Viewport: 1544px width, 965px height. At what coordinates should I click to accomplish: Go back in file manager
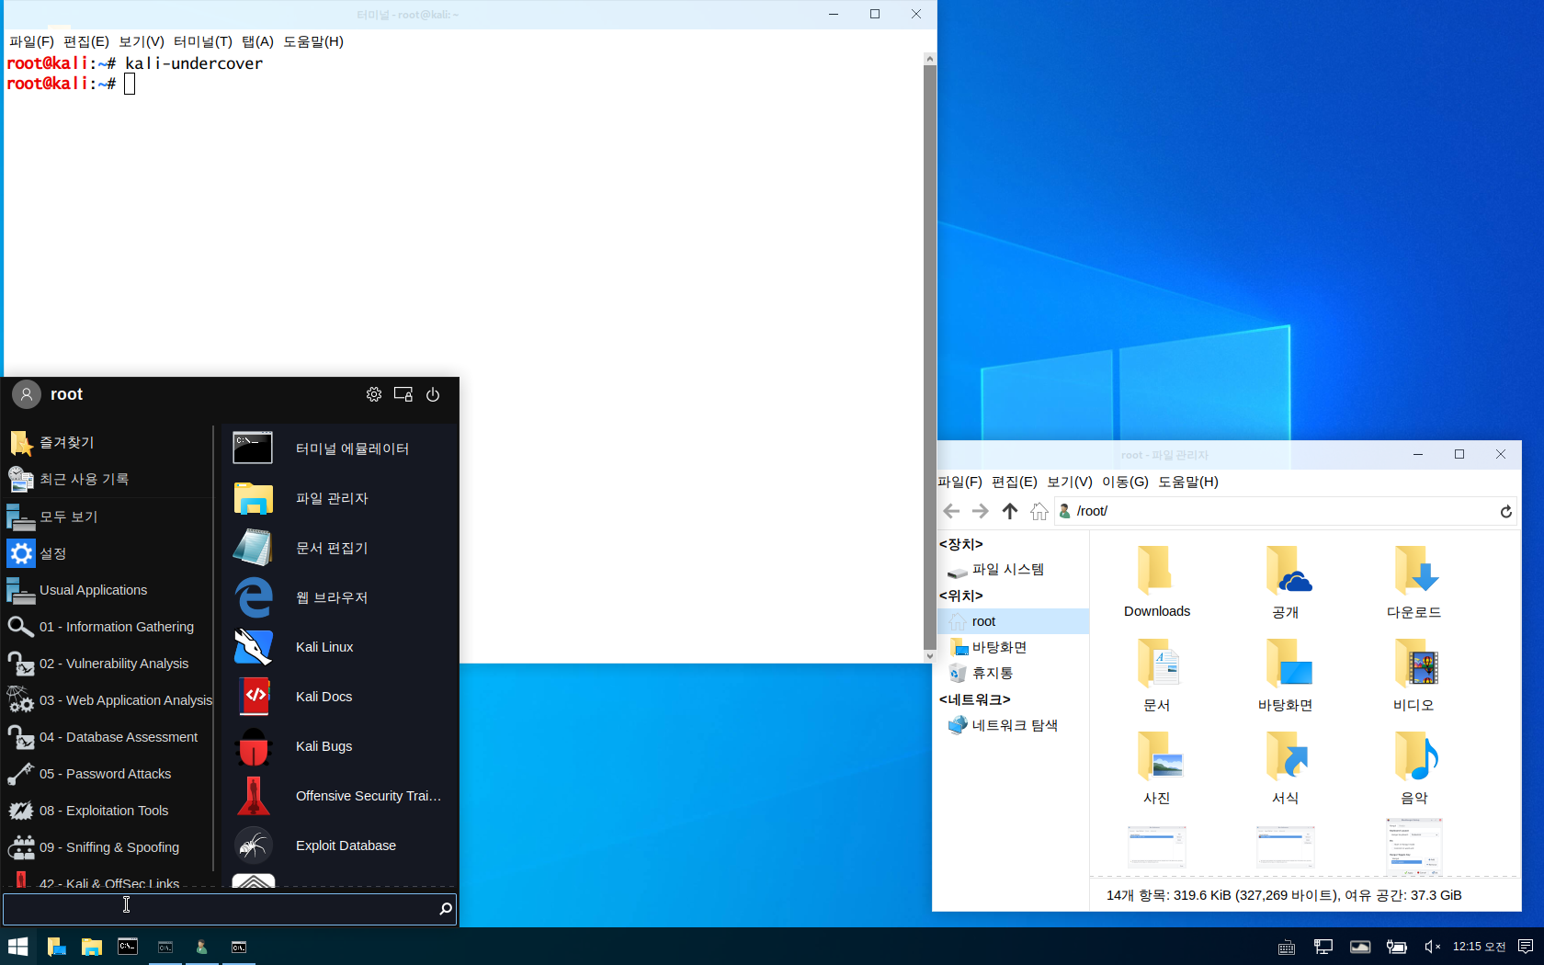tap(951, 511)
